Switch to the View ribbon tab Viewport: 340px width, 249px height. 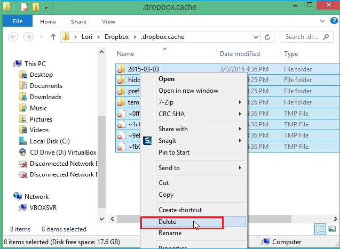[x=108, y=22]
